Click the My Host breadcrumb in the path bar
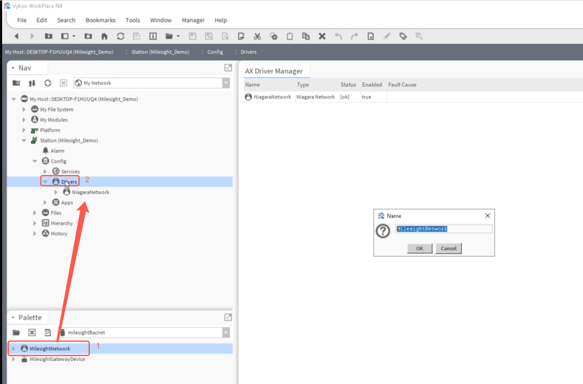This screenshot has height=384, width=583. tap(59, 52)
